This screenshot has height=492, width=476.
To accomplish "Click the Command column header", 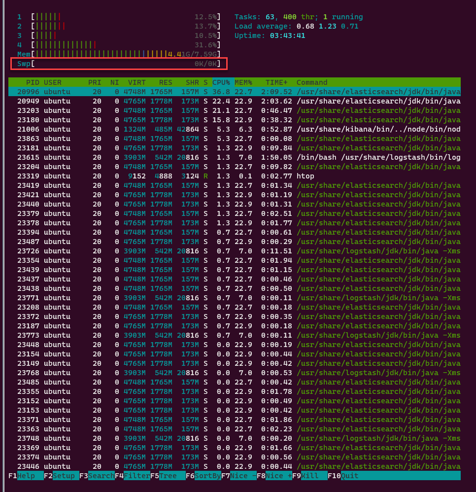I will [312, 82].
